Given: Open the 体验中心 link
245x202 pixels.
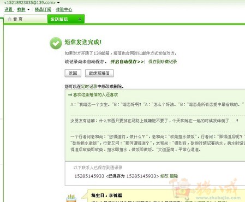Looking at the screenshot, I should click(x=64, y=9).
